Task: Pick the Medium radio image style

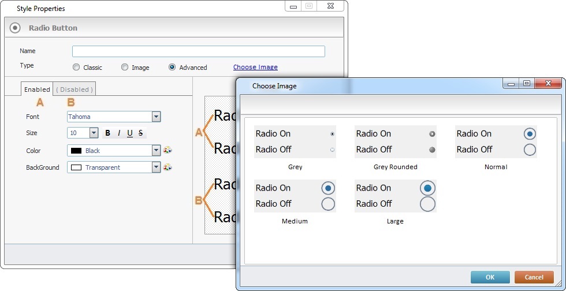Action: pos(295,196)
